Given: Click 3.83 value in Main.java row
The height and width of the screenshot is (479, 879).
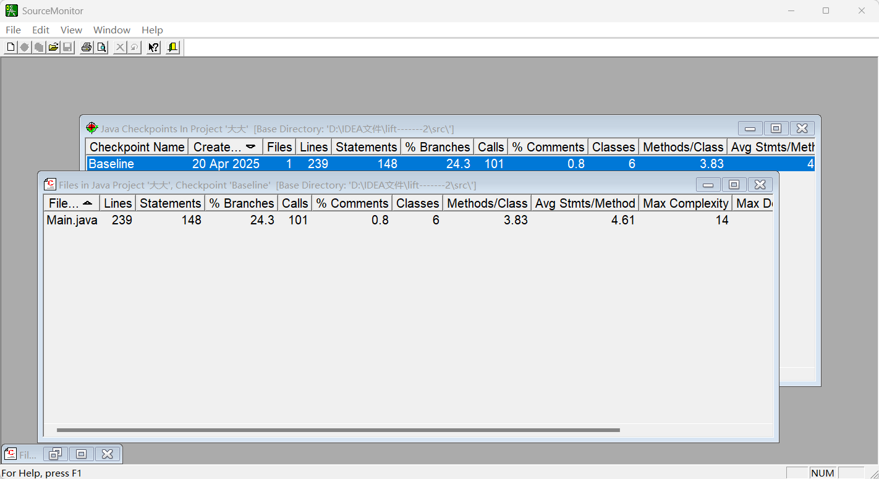Looking at the screenshot, I should tap(516, 220).
